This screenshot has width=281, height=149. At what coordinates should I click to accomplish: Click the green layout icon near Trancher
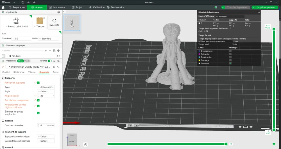tap(216, 7)
